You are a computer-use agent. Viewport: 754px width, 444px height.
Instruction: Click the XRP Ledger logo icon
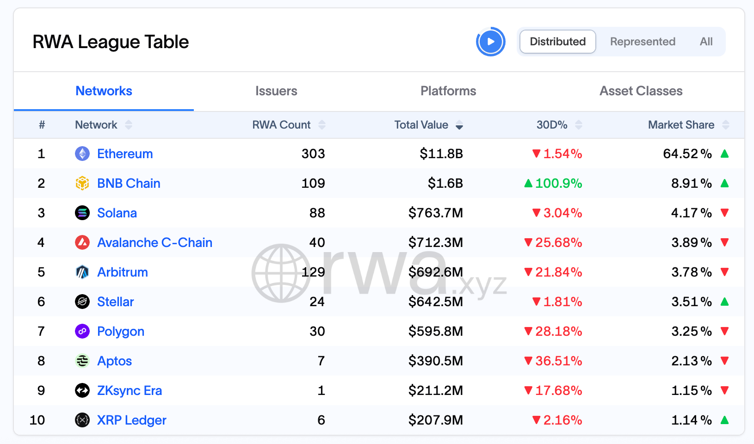click(x=82, y=420)
